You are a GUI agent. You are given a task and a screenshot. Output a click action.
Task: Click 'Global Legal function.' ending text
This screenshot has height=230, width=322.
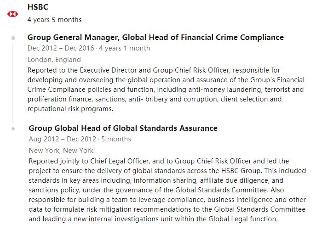243,219
